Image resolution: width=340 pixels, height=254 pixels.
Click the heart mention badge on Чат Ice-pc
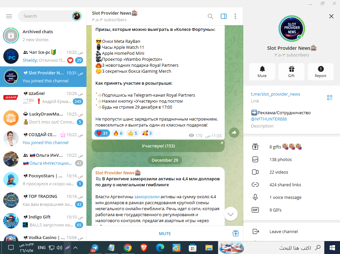click(x=70, y=60)
